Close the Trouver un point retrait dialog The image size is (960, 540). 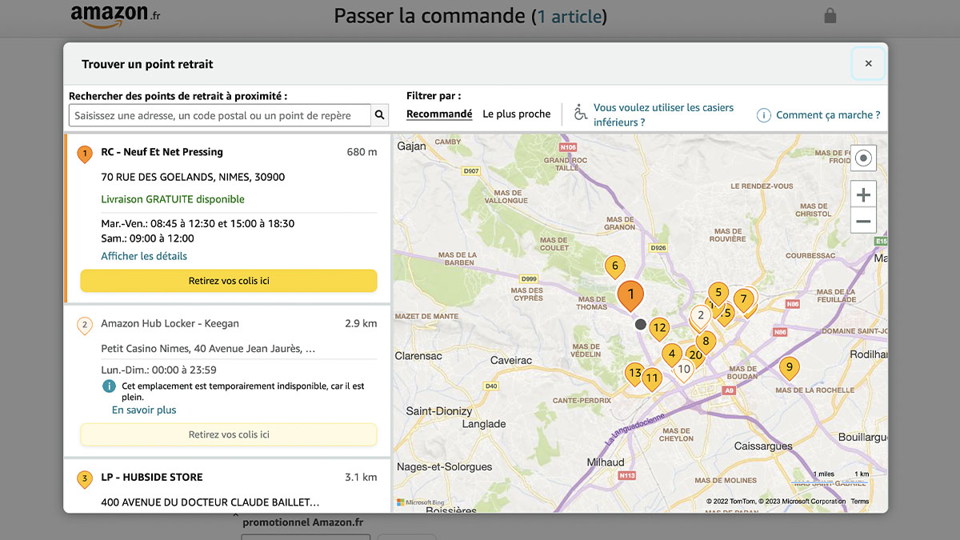click(868, 64)
